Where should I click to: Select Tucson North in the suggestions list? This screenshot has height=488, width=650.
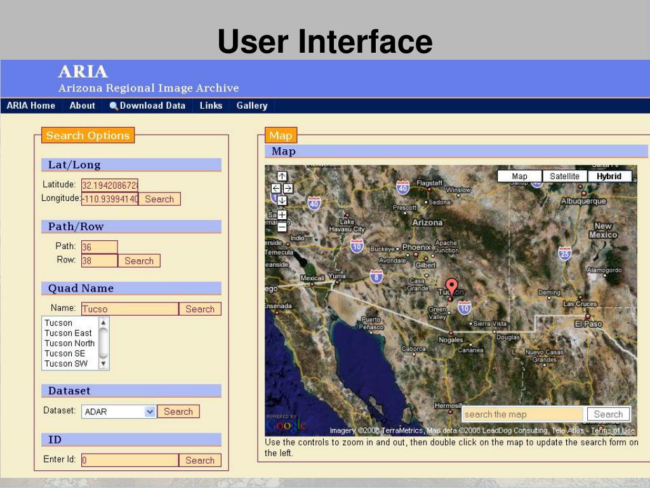[x=70, y=343]
